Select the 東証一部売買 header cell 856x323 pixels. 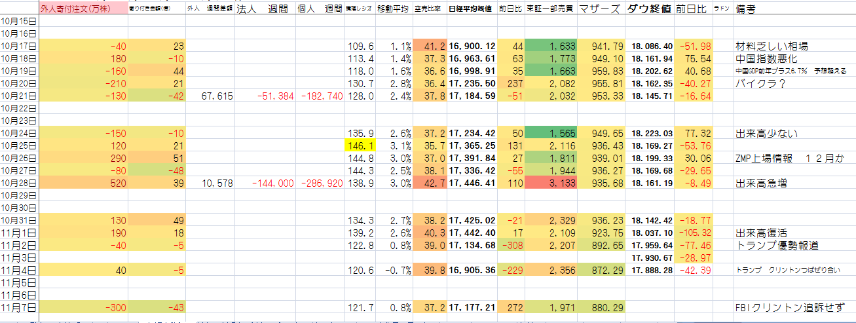click(x=550, y=9)
